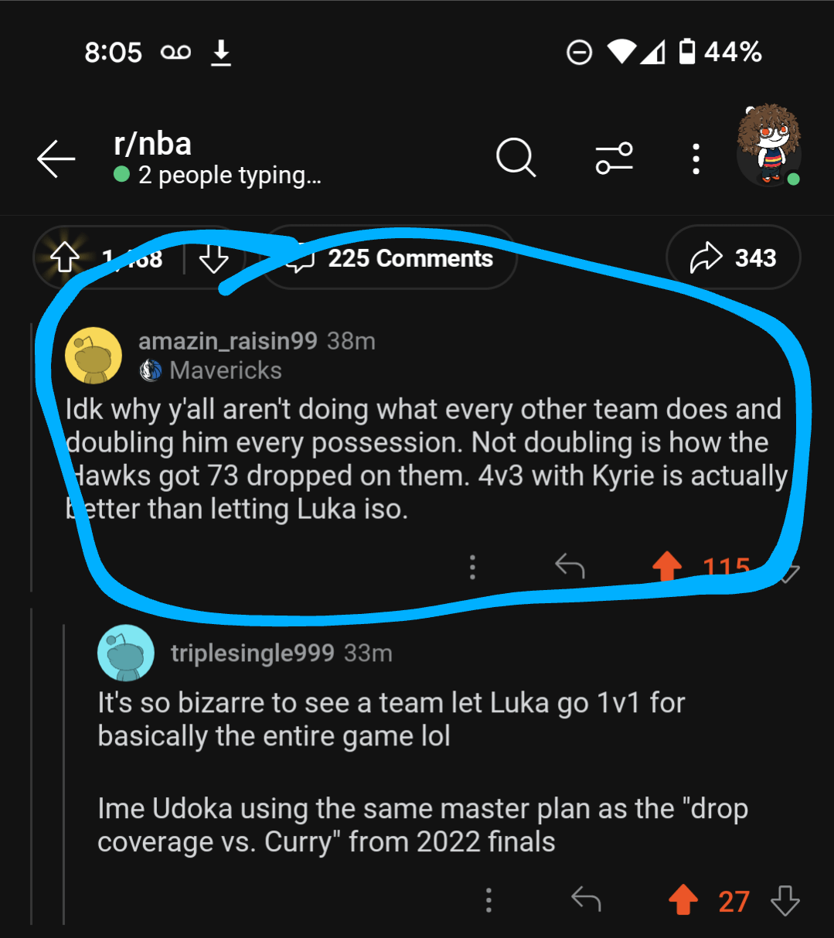This screenshot has width=834, height=938.
Task: View triplesingle999's avatar
Action: (126, 653)
